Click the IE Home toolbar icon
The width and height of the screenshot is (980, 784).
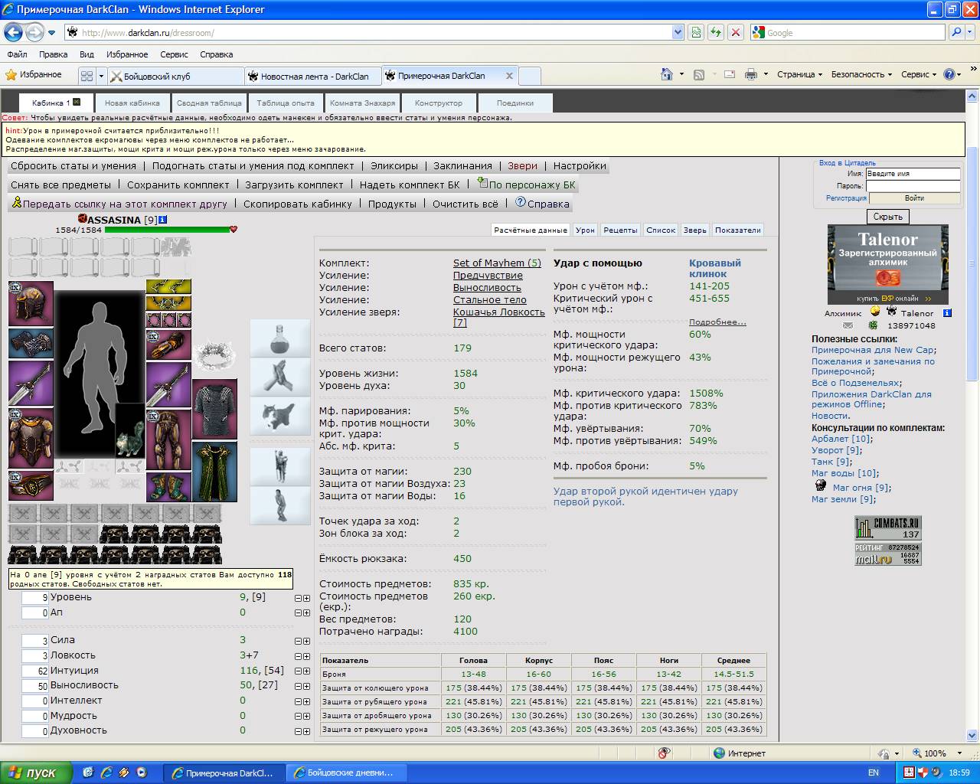667,74
